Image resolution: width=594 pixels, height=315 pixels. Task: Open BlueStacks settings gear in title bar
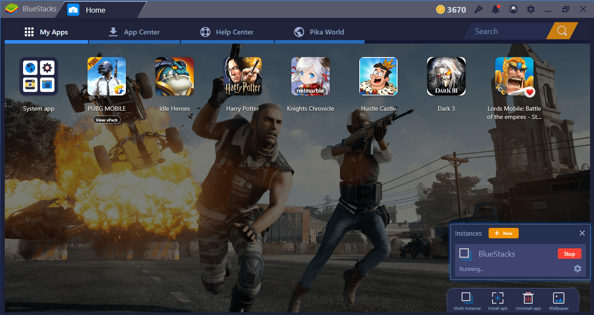[x=530, y=9]
